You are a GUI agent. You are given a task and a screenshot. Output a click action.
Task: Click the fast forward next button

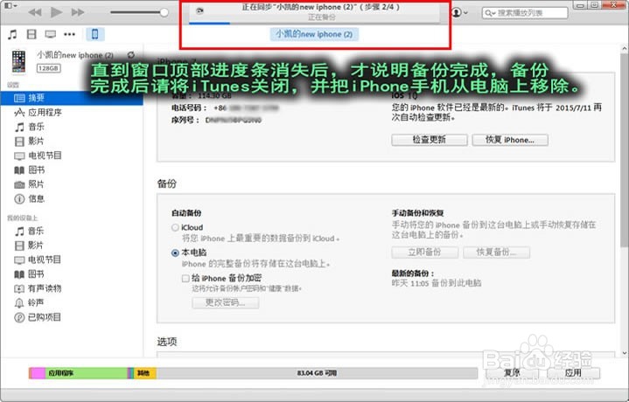[77, 12]
